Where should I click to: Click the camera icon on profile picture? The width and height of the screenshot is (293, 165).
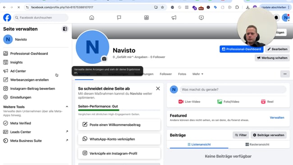pos(104,59)
